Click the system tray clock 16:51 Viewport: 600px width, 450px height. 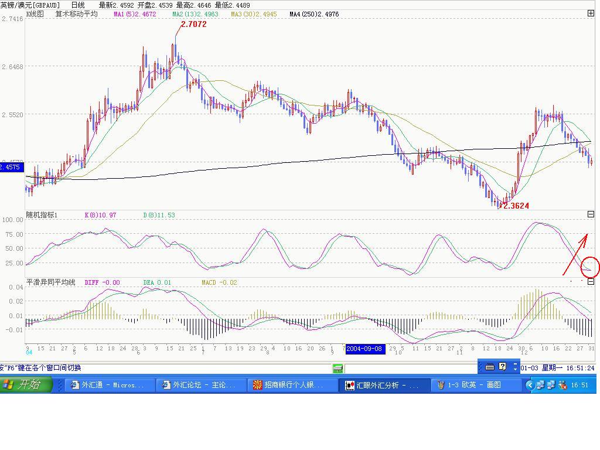pyautogui.click(x=579, y=386)
